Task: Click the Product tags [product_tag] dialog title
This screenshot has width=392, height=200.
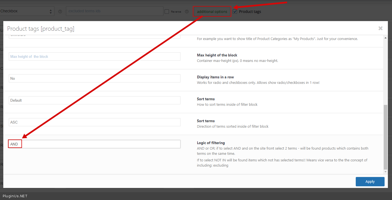Action: [x=41, y=28]
